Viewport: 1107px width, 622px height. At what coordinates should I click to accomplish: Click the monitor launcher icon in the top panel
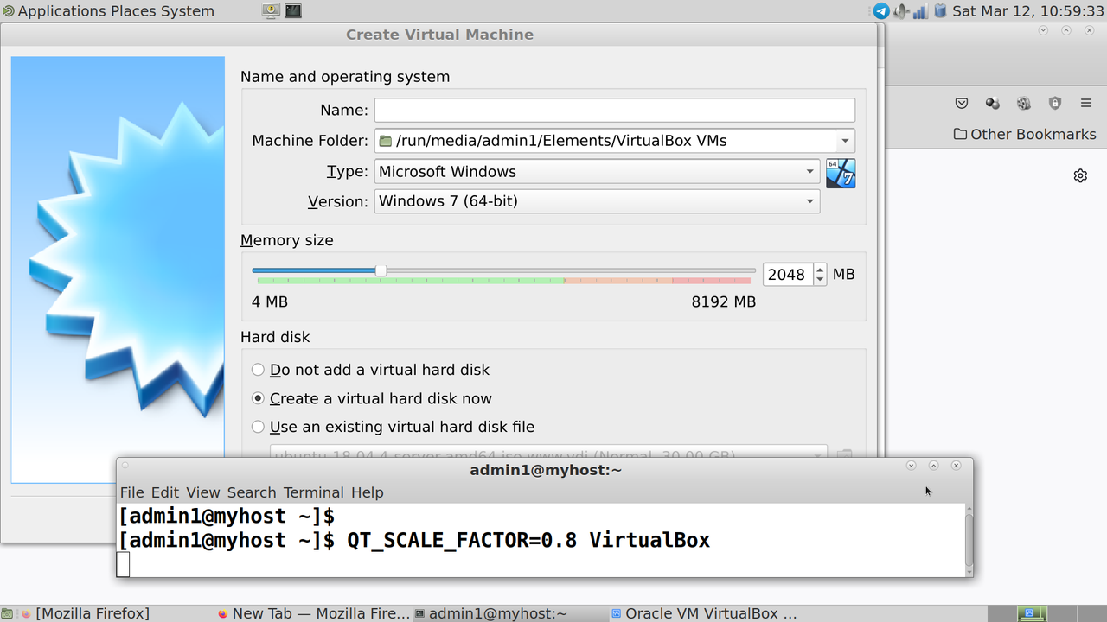click(x=272, y=11)
